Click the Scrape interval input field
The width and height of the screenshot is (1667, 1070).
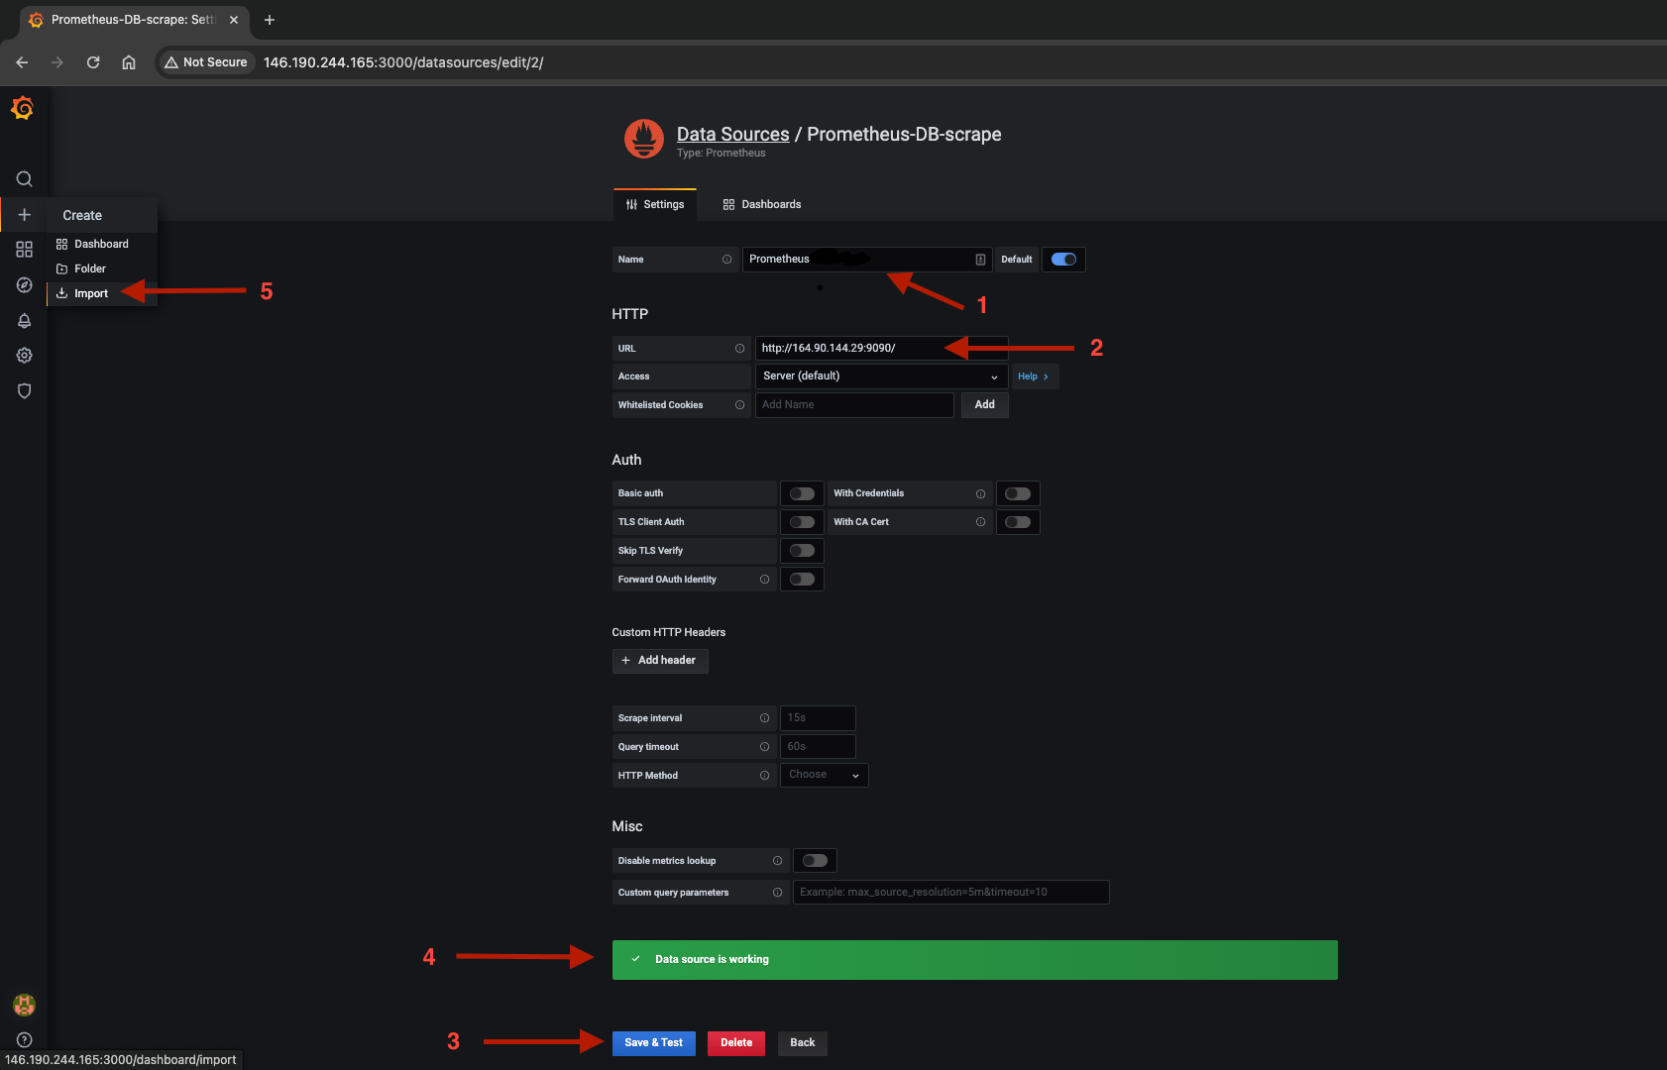coord(818,718)
